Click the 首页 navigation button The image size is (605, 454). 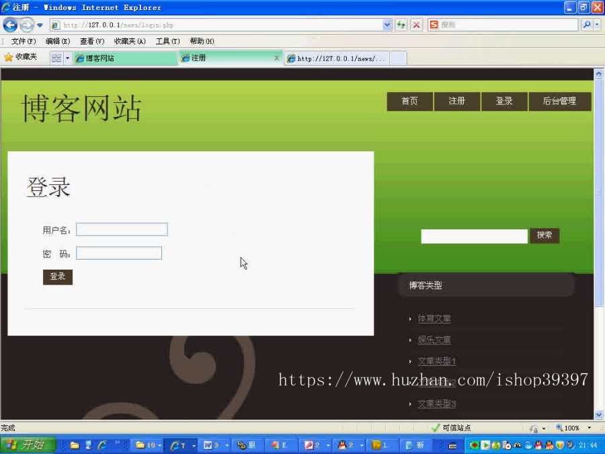coord(410,101)
